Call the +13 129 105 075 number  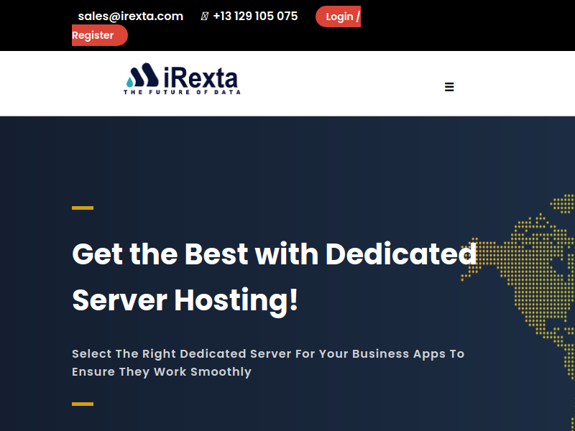(255, 16)
